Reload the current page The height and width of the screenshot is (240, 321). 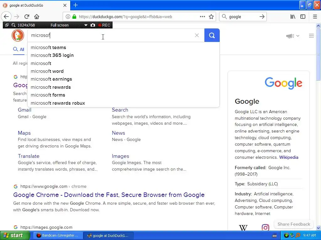(27, 17)
